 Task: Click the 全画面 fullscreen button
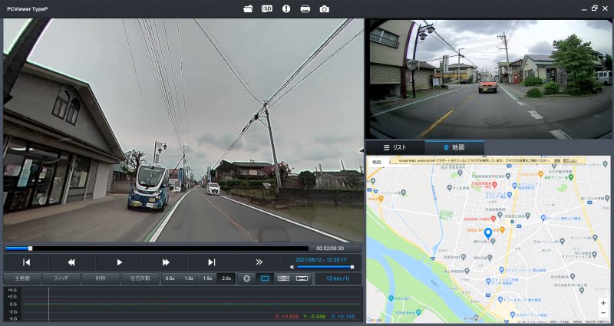coord(21,278)
